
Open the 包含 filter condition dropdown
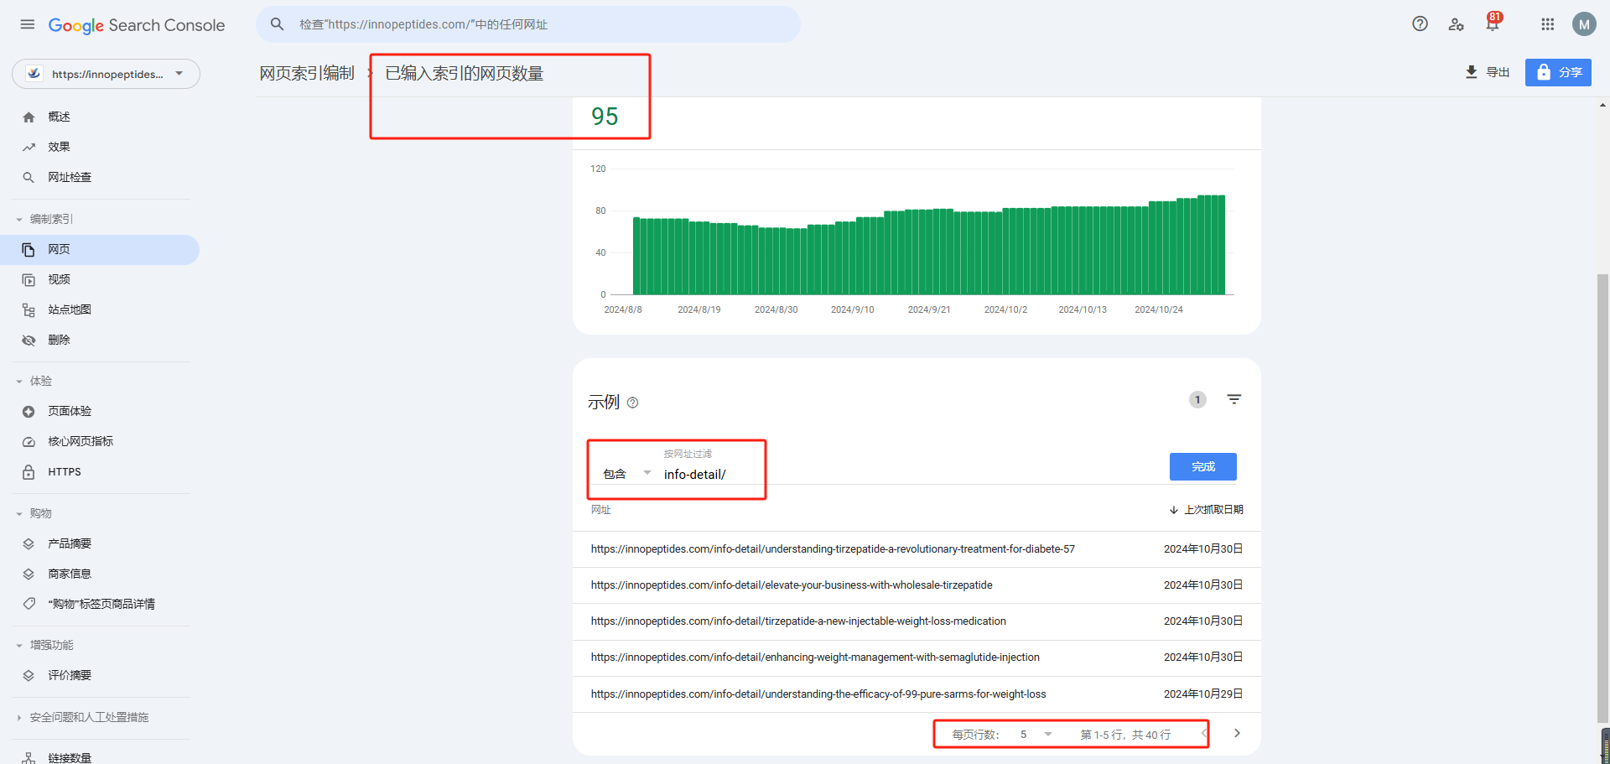(626, 474)
